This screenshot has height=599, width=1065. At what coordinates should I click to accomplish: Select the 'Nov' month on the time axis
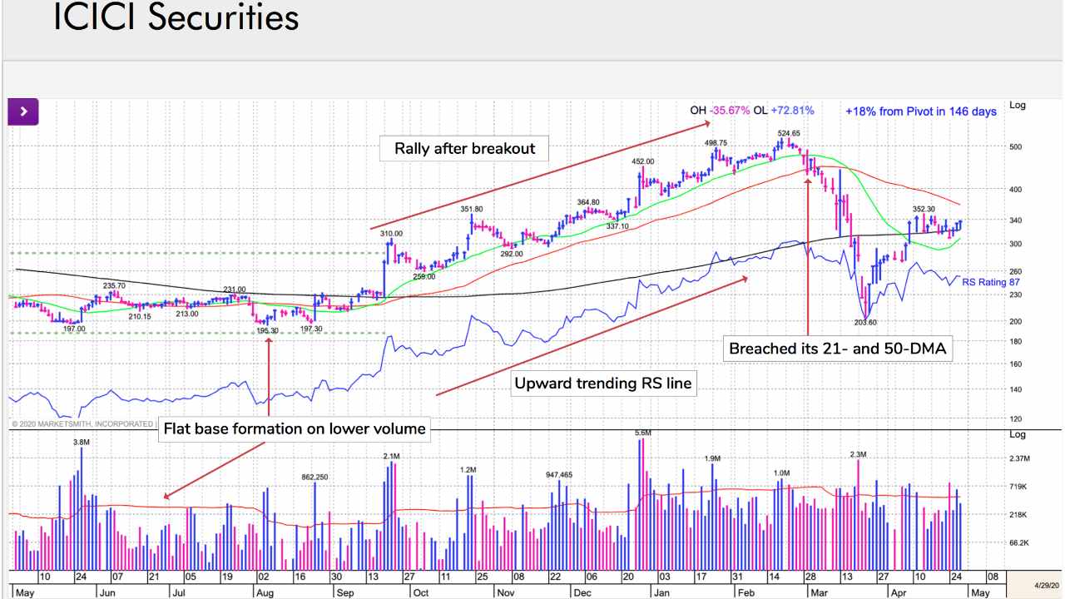[x=504, y=592]
